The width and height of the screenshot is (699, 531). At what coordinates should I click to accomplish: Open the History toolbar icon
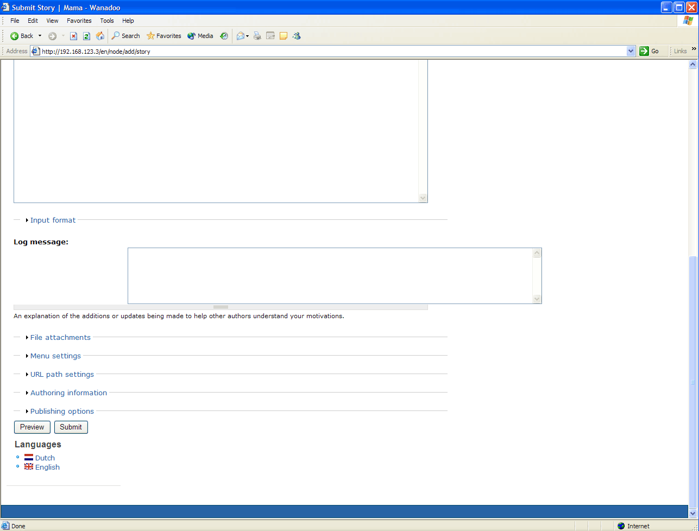[x=224, y=36]
